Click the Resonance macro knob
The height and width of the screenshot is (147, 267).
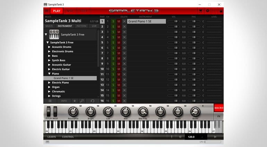click(73, 112)
